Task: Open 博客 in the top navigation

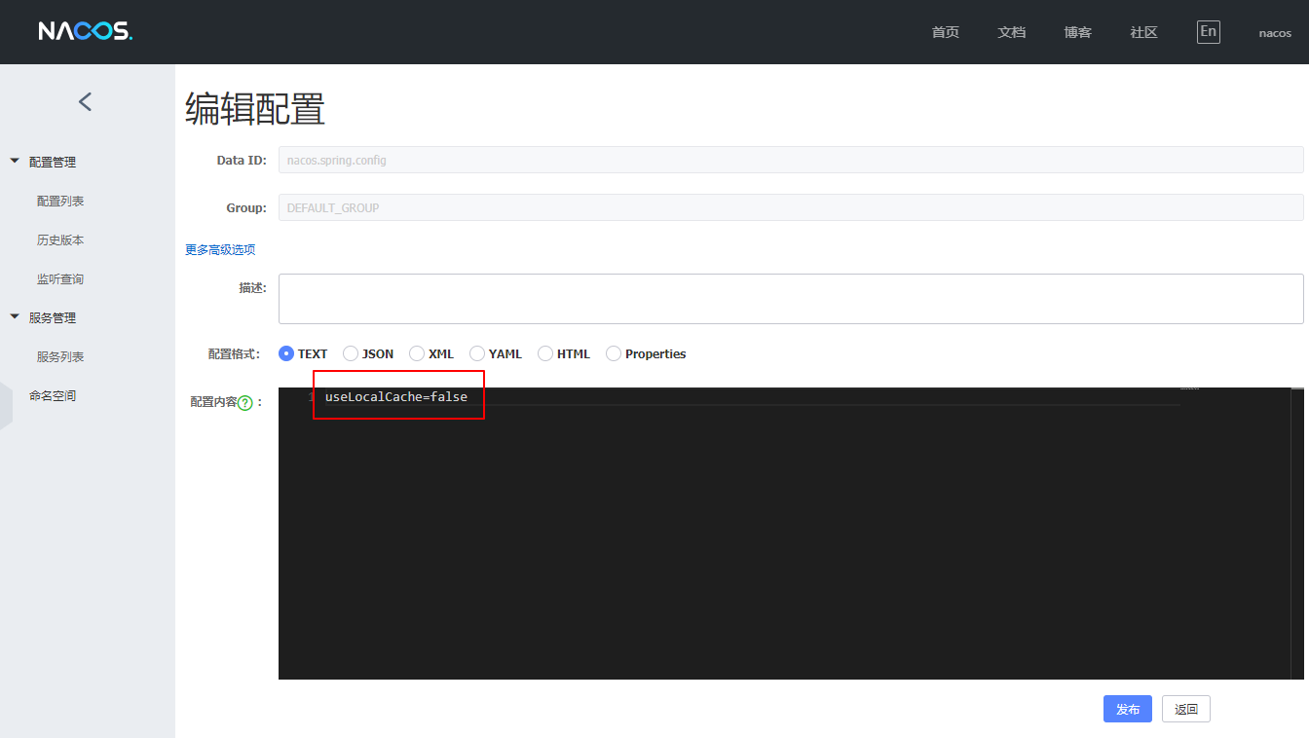Action: pyautogui.click(x=1078, y=32)
